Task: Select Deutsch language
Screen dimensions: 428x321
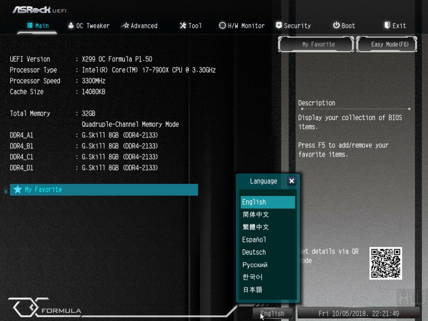Action: pos(268,252)
